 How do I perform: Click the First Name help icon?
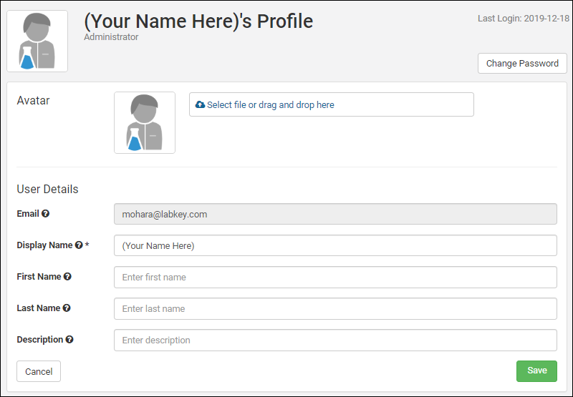(67, 277)
